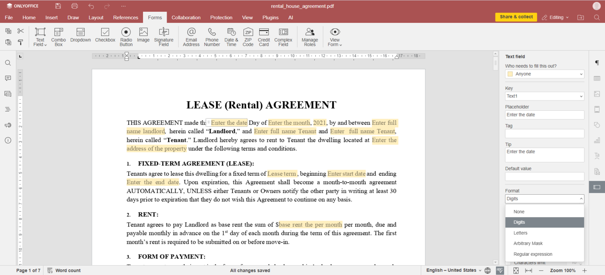The image size is (605, 275).
Task: Insert a Date & Time field
Action: click(x=231, y=36)
